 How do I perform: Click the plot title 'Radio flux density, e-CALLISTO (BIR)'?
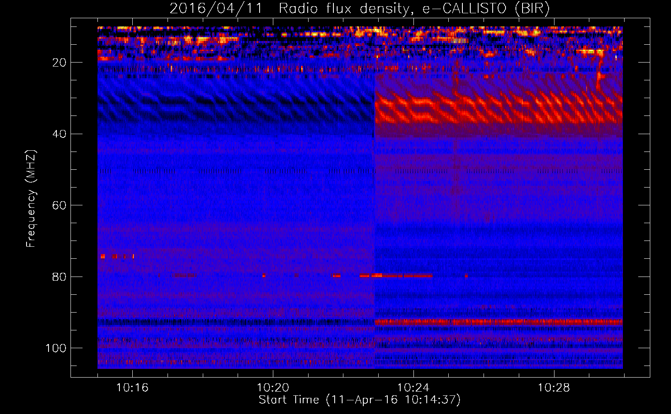[x=414, y=8]
